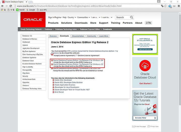Viewport: 181px width, 132px height.
Task: Open Oracle SQL Developer Data Modeler link
Action: tap(68, 83)
